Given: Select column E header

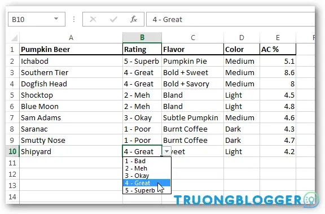Looking at the screenshot, I should [x=278, y=38].
